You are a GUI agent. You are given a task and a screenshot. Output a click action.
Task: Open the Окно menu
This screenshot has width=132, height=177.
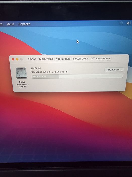(x=10, y=24)
